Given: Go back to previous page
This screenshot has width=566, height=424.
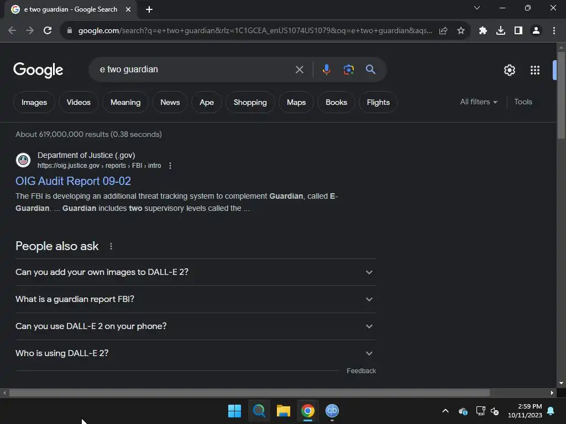Looking at the screenshot, I should (12, 31).
